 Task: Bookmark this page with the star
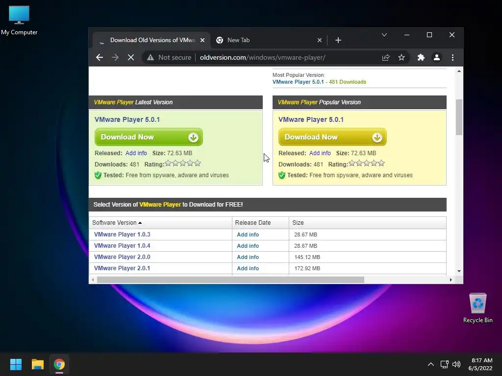(x=402, y=58)
